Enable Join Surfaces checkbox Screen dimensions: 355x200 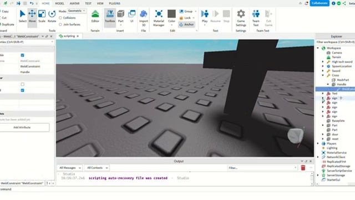pos(60,24)
